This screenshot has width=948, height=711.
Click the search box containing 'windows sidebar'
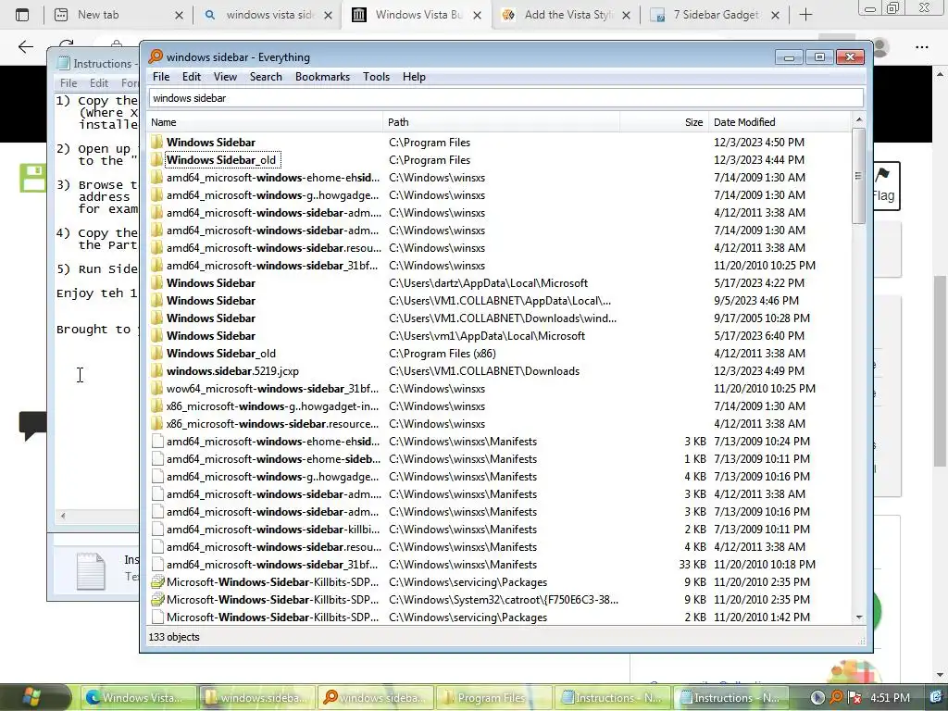[x=506, y=98]
